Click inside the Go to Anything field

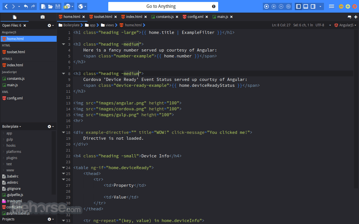(163, 6)
